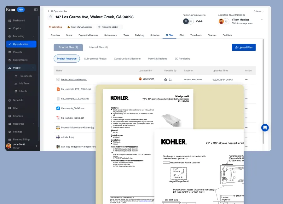Open the floating chat support button
The image size is (283, 204).
pos(265,128)
